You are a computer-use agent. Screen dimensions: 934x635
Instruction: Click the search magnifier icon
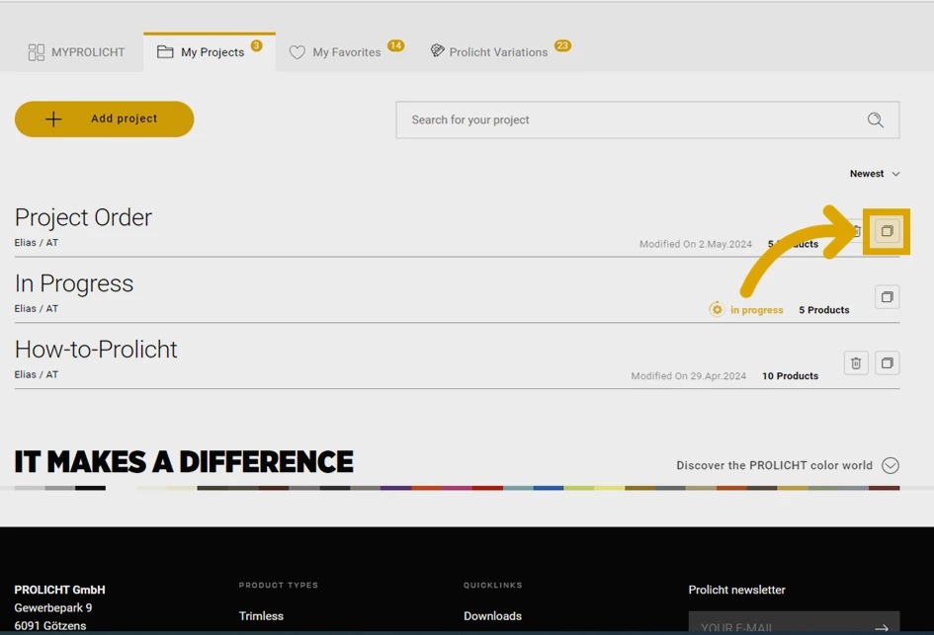pos(875,119)
